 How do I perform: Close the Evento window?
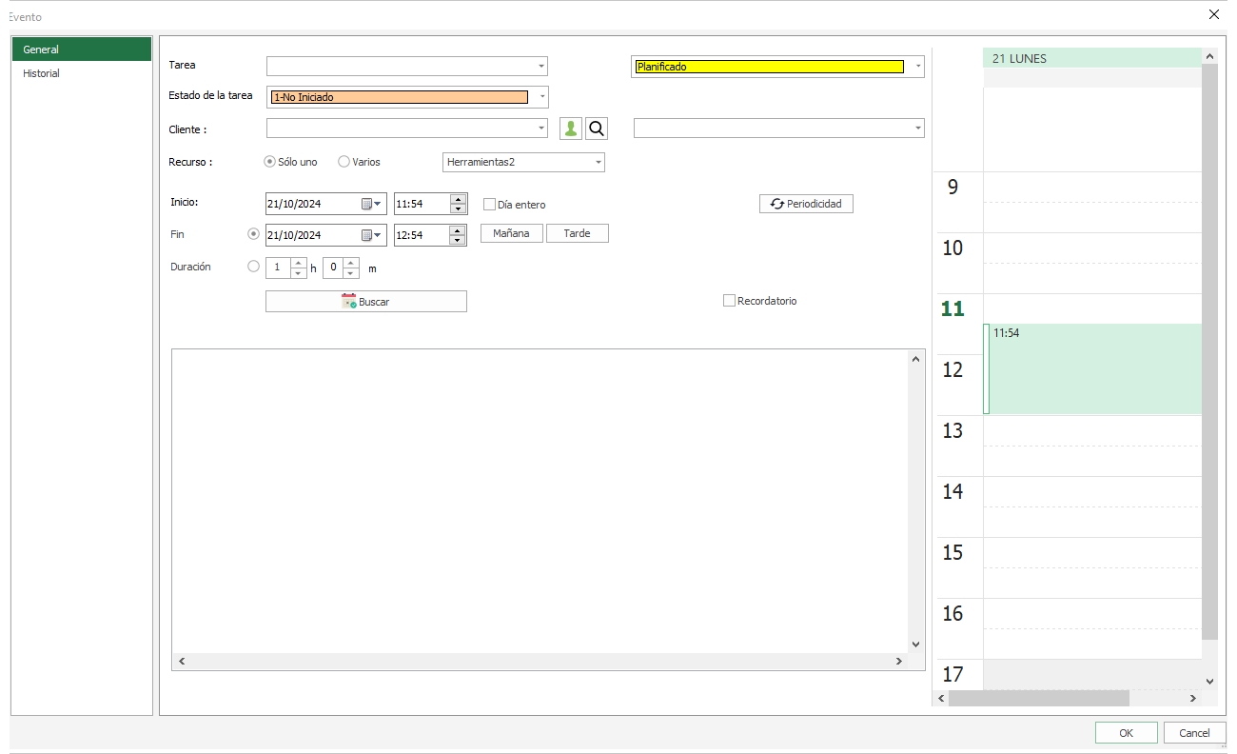point(1213,14)
